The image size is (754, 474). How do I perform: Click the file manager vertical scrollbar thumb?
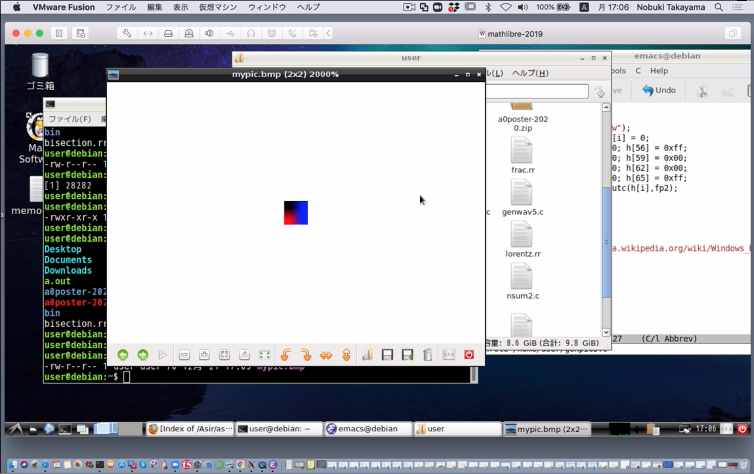point(606,242)
